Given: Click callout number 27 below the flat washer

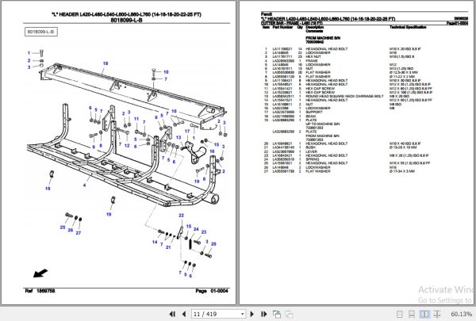Looking at the screenshot, I should 79,233.
